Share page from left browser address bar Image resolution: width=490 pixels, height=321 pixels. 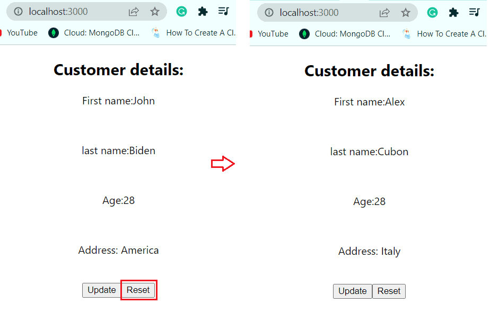[134, 12]
